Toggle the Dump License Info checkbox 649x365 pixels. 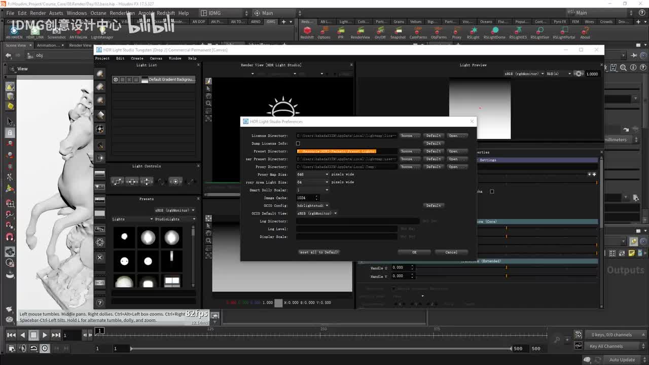(298, 143)
